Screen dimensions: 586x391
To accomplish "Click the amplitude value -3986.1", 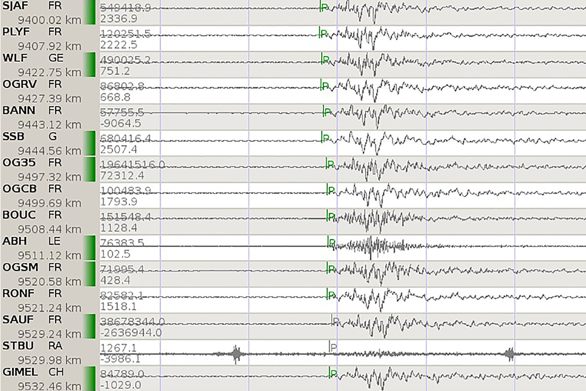I will (x=121, y=359).
